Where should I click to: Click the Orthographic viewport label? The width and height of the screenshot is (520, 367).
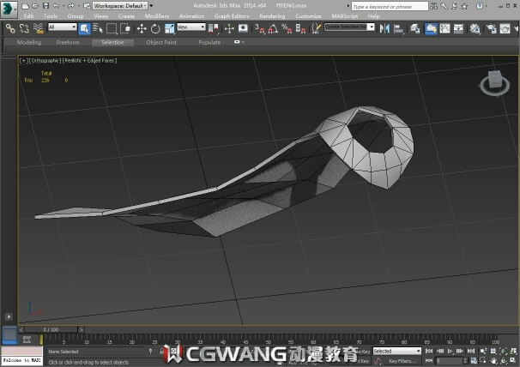[x=45, y=61]
